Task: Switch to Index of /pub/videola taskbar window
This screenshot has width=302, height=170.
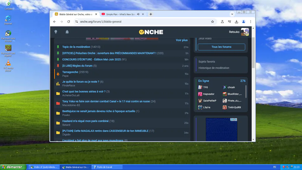Action: pyautogui.click(x=44, y=167)
